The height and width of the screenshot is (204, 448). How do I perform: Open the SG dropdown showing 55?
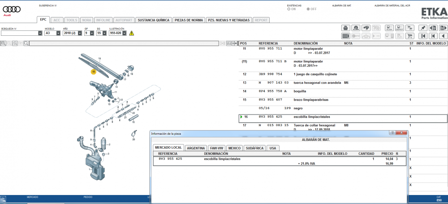coord(104,34)
